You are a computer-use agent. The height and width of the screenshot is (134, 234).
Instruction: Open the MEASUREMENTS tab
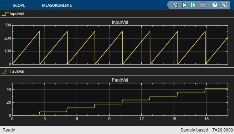click(x=57, y=5)
